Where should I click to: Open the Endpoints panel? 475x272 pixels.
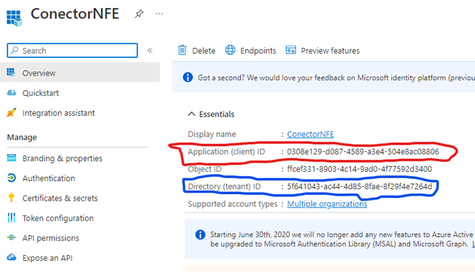pyautogui.click(x=258, y=50)
